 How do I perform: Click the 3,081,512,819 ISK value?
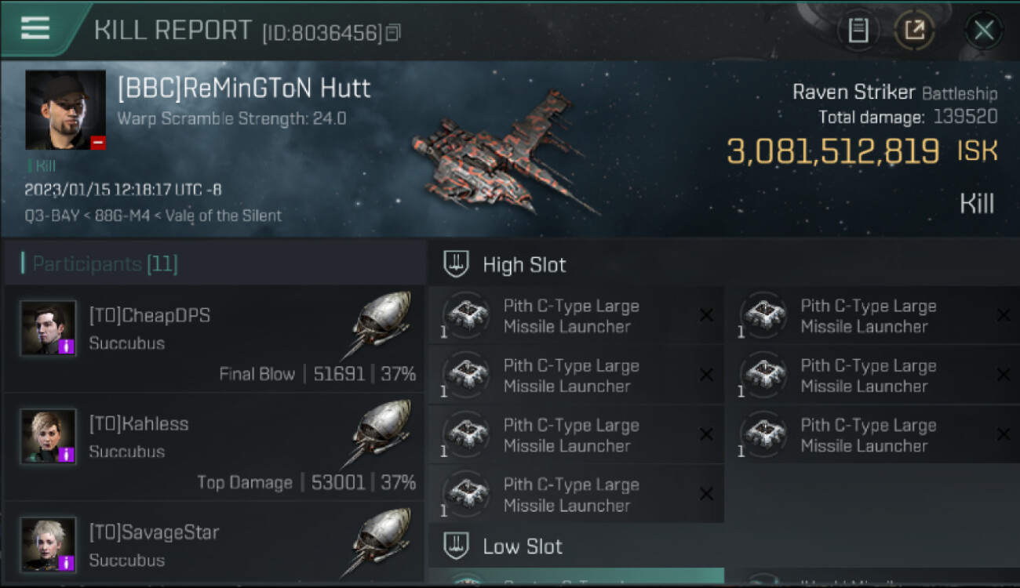click(x=832, y=151)
